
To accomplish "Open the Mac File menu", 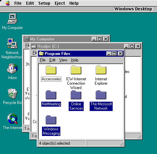I will (x=18, y=3).
